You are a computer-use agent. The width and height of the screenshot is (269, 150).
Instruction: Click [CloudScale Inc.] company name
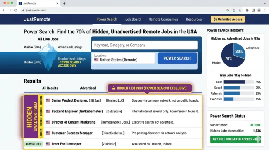113,133
